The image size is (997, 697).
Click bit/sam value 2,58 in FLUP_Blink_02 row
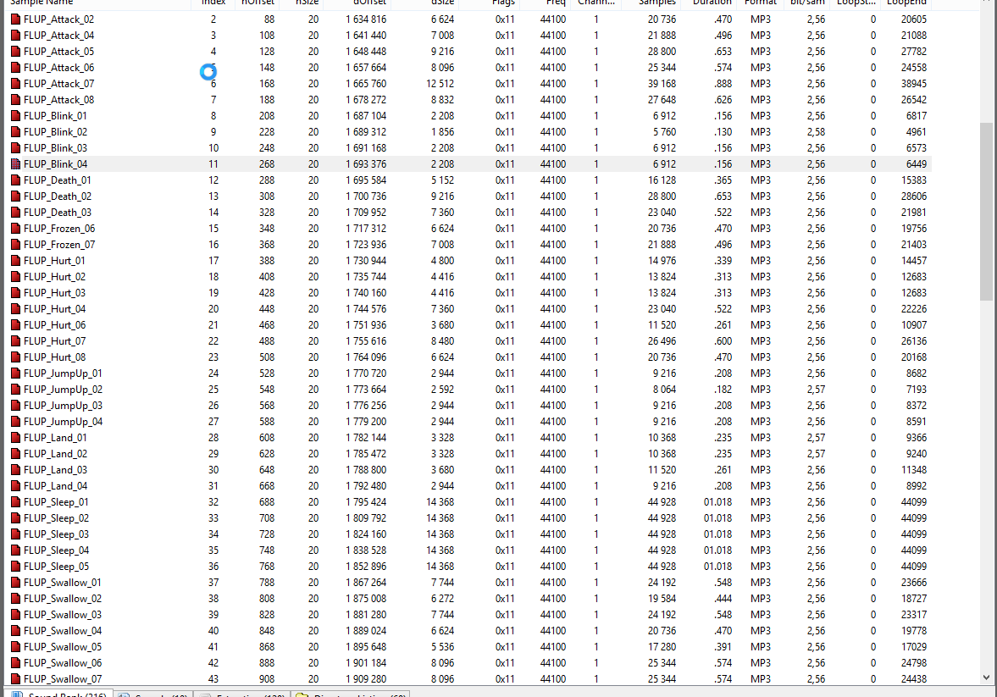pos(816,131)
